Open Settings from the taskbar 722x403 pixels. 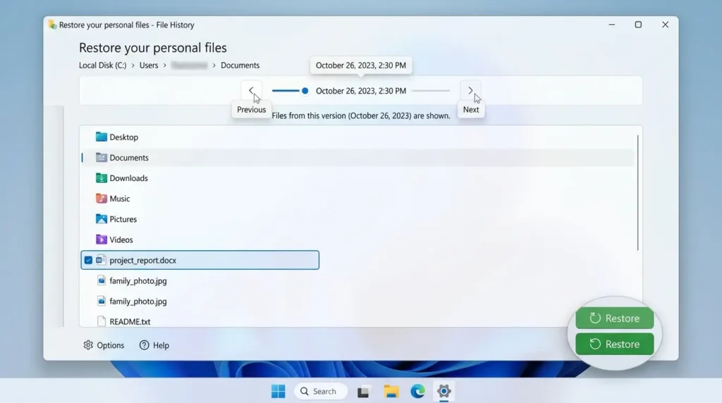[x=444, y=392]
